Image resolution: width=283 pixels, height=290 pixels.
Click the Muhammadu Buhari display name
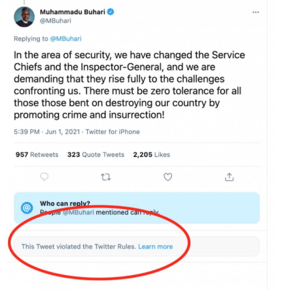pyautogui.click(x=73, y=12)
